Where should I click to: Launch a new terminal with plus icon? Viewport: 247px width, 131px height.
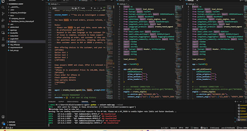pos(235,102)
